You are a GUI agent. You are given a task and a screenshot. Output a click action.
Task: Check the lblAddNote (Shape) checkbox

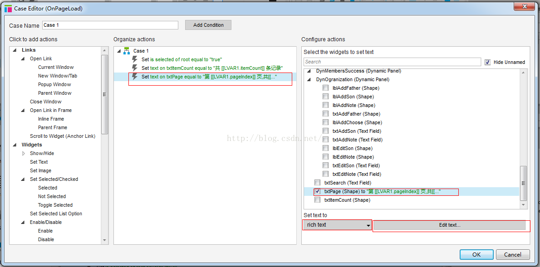(x=325, y=105)
